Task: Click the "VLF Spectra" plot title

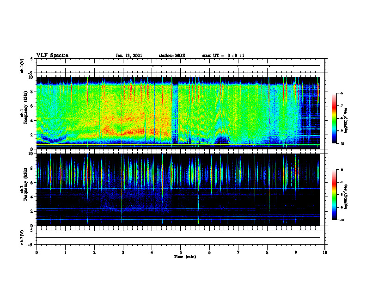Action: (x=52, y=55)
